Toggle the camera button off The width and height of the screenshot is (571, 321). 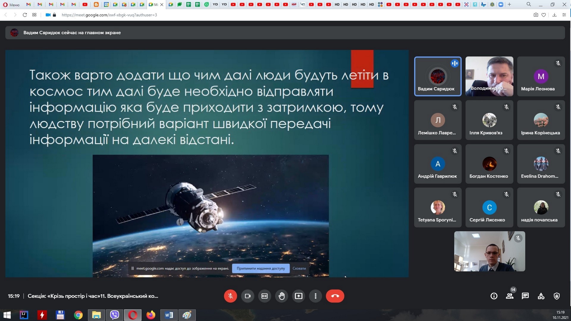coord(247,296)
